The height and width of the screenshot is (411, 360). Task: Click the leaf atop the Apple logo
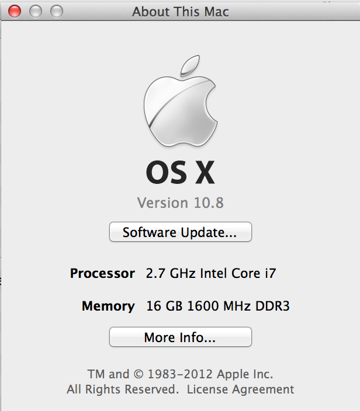pos(190,65)
